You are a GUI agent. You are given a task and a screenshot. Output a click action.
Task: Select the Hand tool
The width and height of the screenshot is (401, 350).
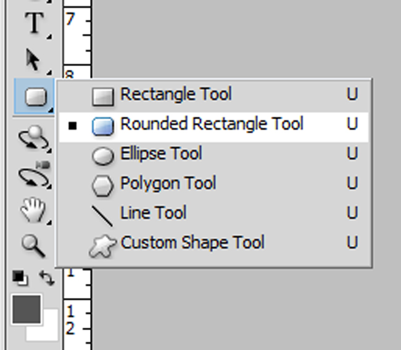point(33,210)
